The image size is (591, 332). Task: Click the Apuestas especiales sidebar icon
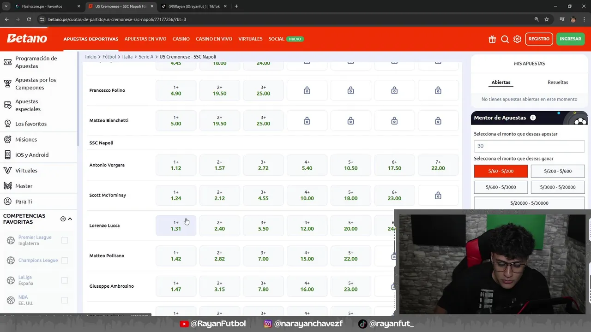point(7,105)
